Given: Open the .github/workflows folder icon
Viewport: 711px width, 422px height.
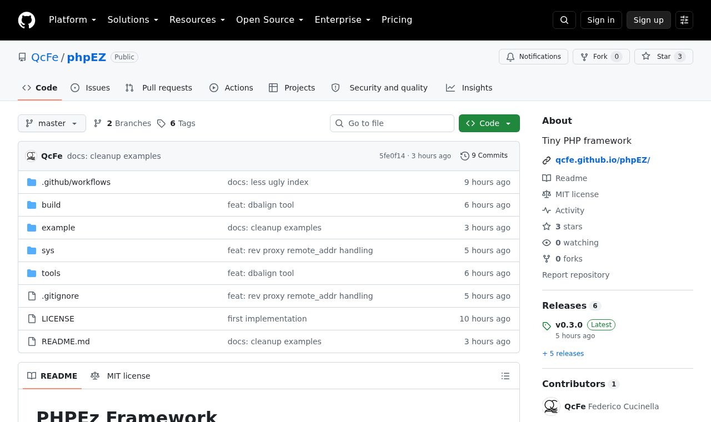Looking at the screenshot, I should [x=32, y=182].
